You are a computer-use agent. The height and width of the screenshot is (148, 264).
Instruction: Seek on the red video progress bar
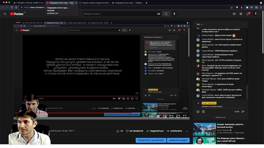(x=102, y=113)
